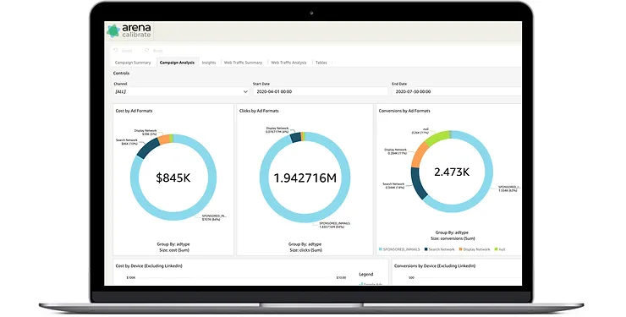Click the Arena Calibrate logo
The image size is (626, 317).
[129, 30]
